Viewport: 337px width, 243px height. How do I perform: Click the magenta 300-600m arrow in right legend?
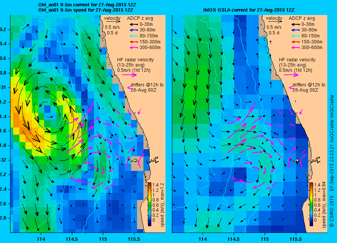coord(296,47)
